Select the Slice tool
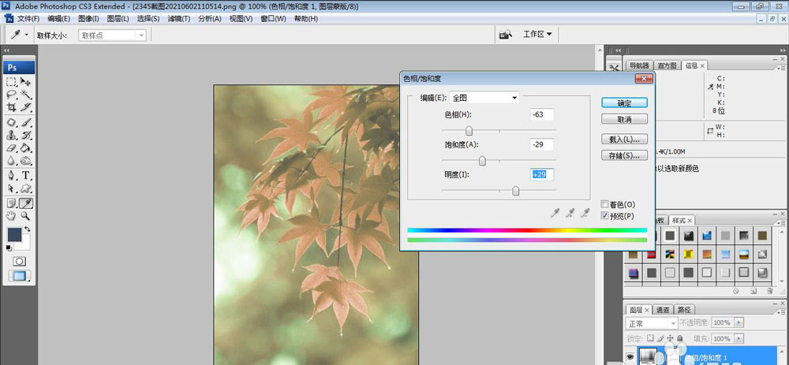Screen dimensions: 789x365 pyautogui.click(x=26, y=107)
